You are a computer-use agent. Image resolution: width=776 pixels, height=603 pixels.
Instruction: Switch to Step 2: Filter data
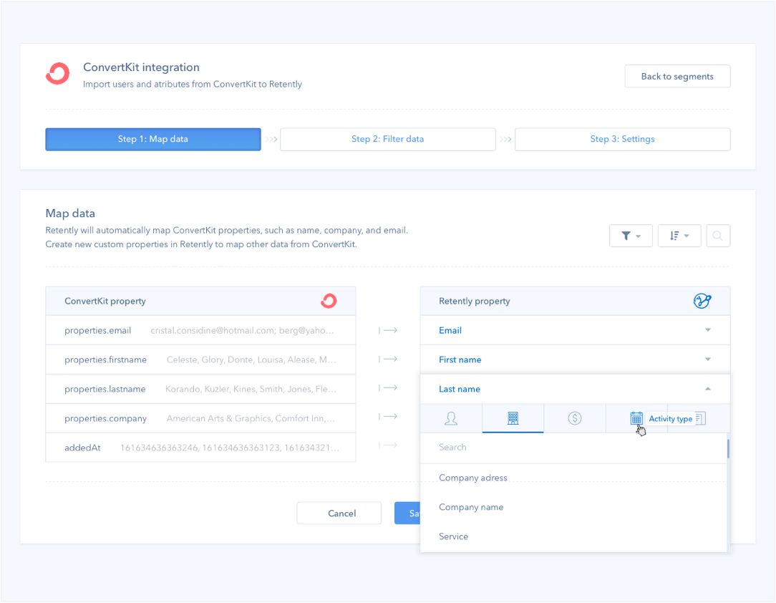click(387, 139)
